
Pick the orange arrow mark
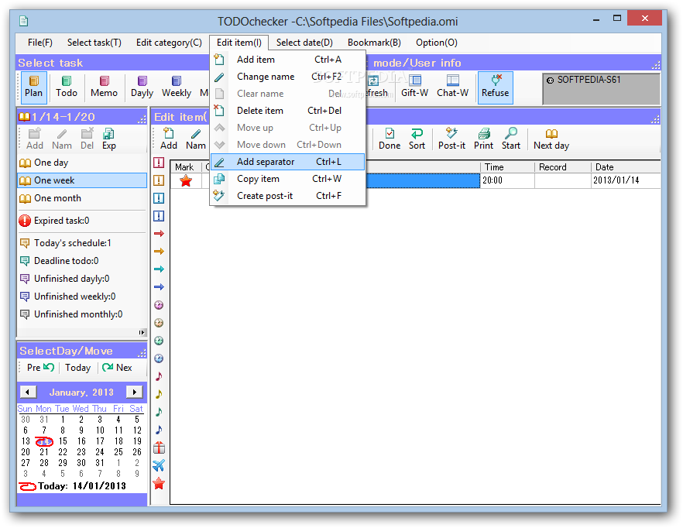click(159, 252)
